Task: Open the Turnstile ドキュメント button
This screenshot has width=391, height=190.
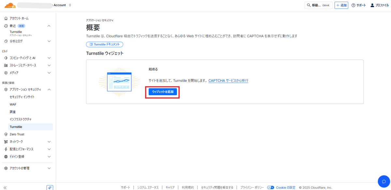Action: [x=104, y=44]
